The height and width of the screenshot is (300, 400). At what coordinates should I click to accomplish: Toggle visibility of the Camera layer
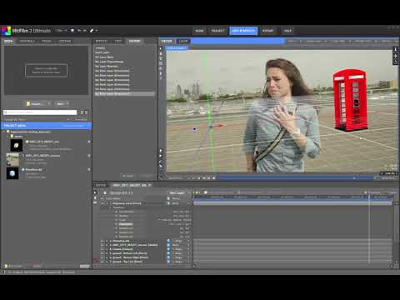coord(102,249)
